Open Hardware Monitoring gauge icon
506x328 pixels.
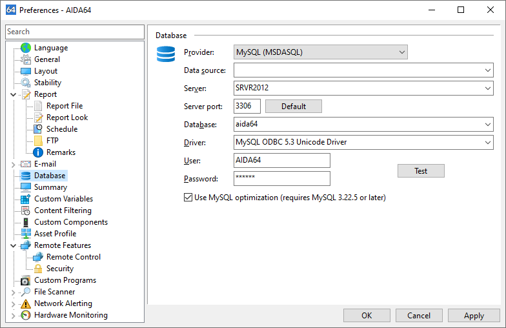coord(26,315)
